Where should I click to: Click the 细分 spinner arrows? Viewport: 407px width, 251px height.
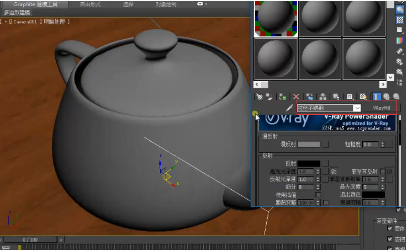tap(318, 187)
